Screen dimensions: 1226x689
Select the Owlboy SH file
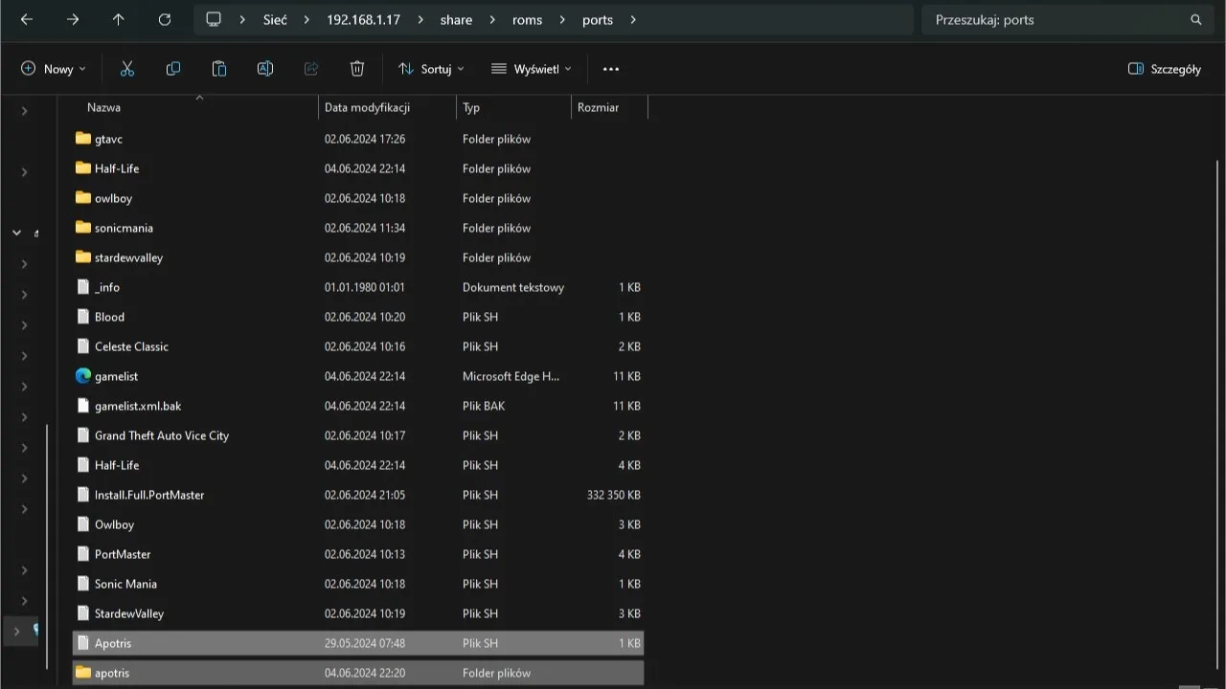358,524
